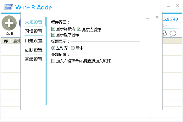Viewport: 183px width, 122px height.
Task: Minimize the main Win+R Adder window
Action: pos(168,6)
